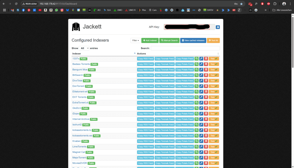Open the LimeTorrents link

[79, 147]
